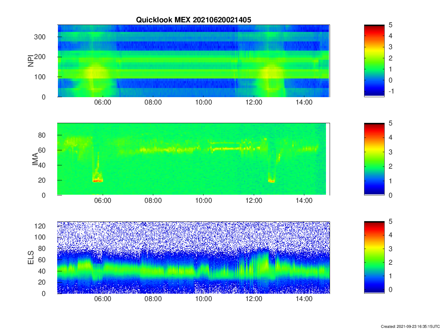Click the 5 label on the NPI colorbar
Screen dimensions: 440x330
pyautogui.click(x=391, y=25)
